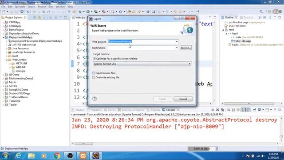Click Open Perspective toolbar icon

click(x=269, y=12)
